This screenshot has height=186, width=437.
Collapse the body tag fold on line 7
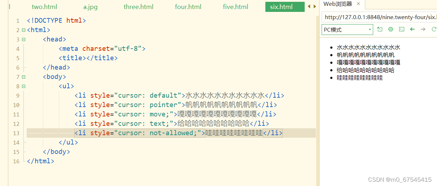coord(23,77)
